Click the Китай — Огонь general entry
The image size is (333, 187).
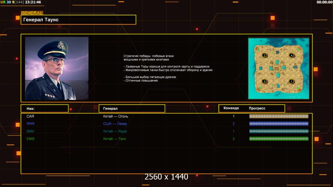pyautogui.click(x=116, y=116)
